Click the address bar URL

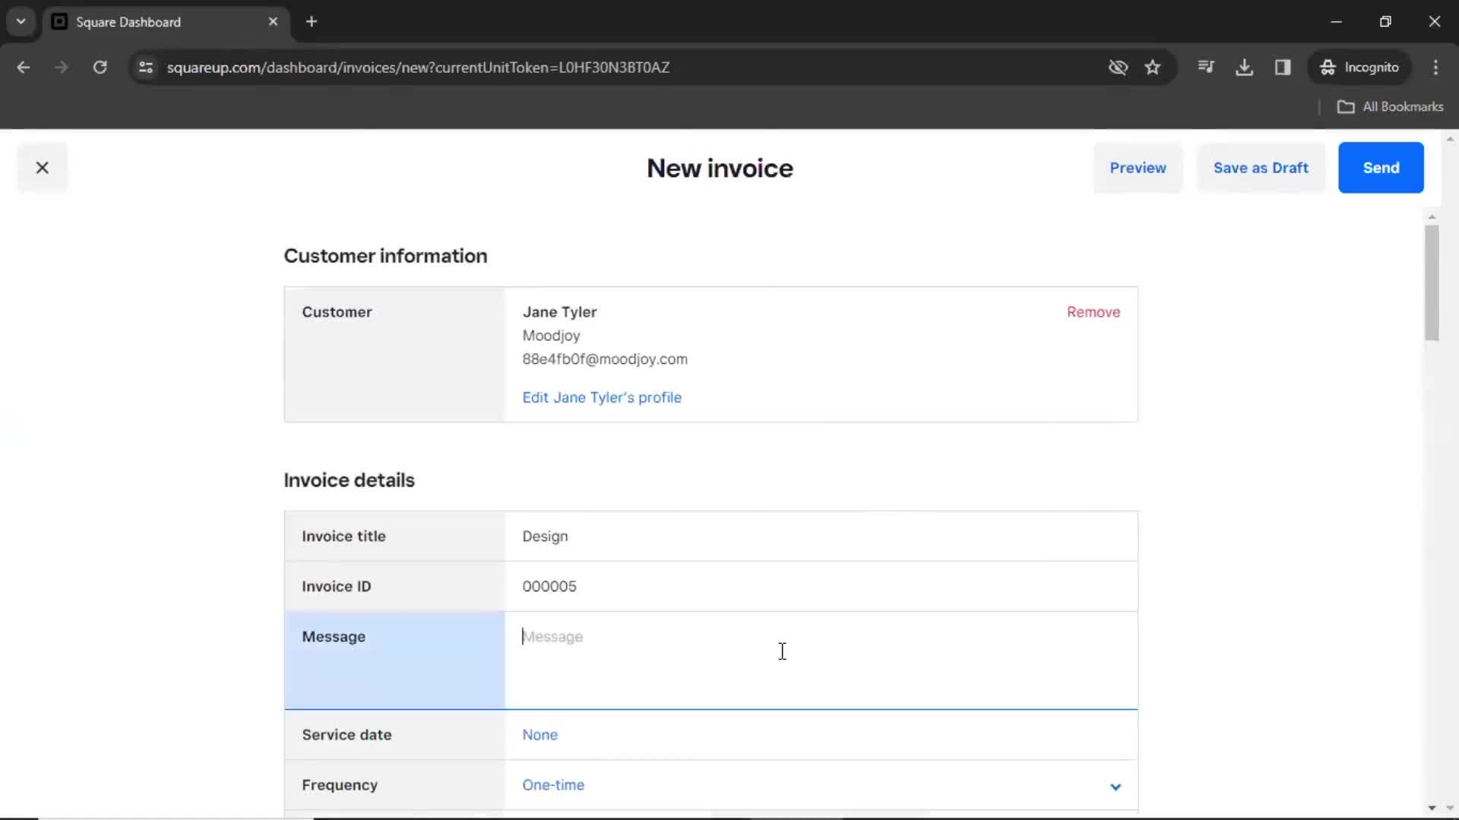tap(418, 68)
